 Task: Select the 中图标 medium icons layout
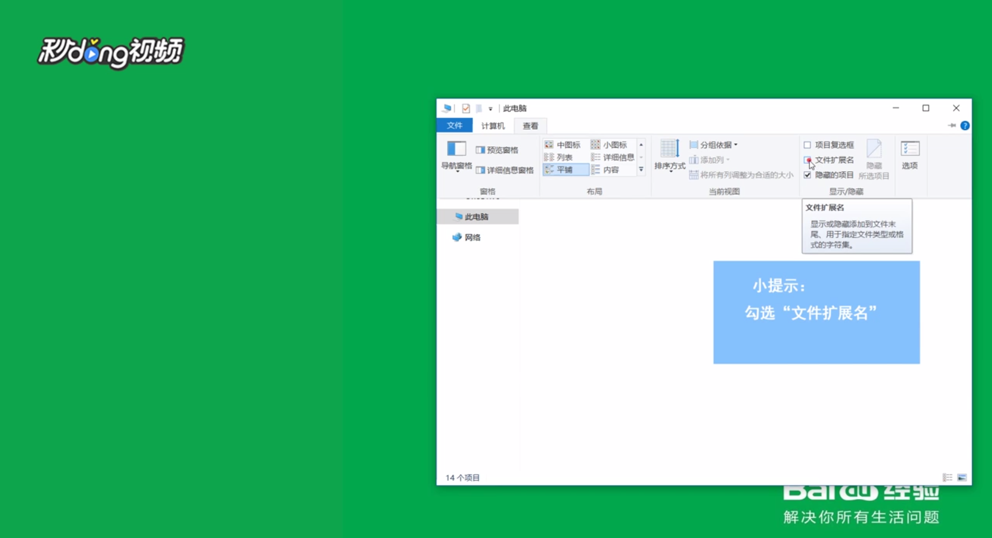(563, 145)
